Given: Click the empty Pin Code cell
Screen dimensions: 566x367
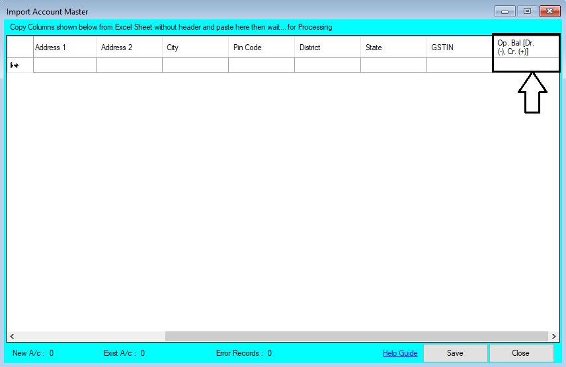Looking at the screenshot, I should pyautogui.click(x=261, y=65).
